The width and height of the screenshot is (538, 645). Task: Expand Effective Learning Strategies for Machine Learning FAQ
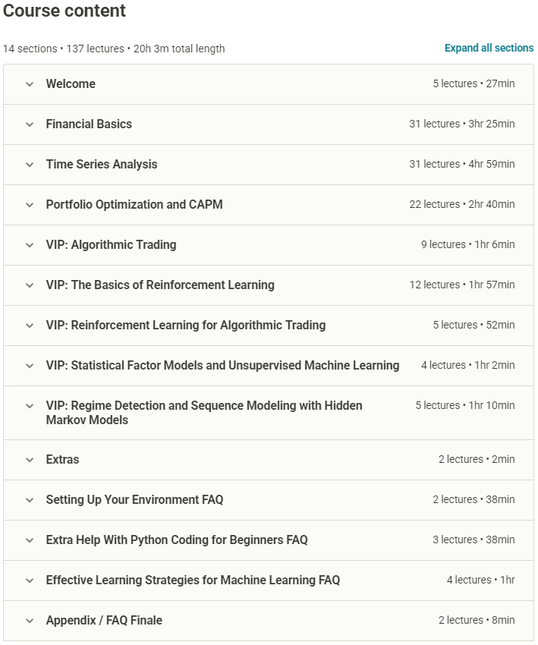(x=193, y=580)
